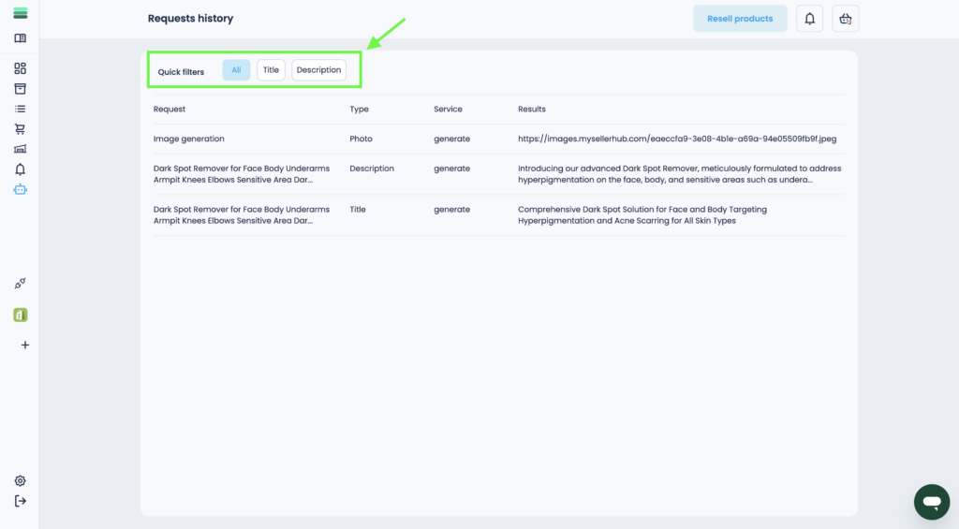Open the top-right notification bell
The height and width of the screenshot is (529, 959).
[809, 19]
